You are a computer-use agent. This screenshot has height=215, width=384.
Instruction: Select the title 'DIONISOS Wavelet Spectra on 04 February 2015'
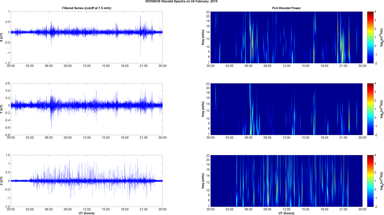click(x=181, y=2)
